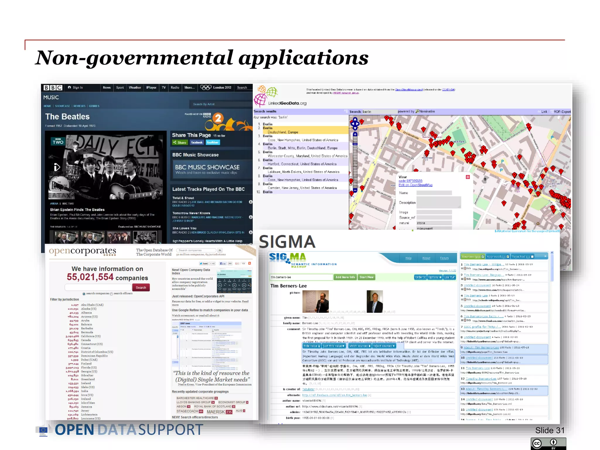The width and height of the screenshot is (600, 450).
Task: Click the first Beatles thumbnail in the strip
Action: [x=67, y=237]
